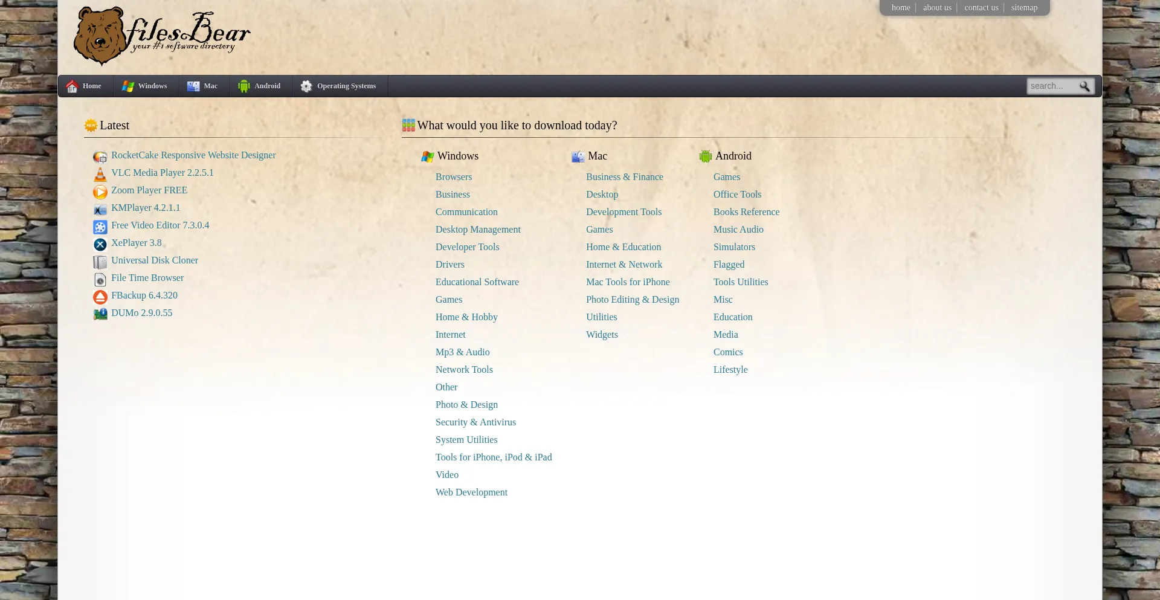Click the Apple icon beside the Mac heading

(x=578, y=156)
